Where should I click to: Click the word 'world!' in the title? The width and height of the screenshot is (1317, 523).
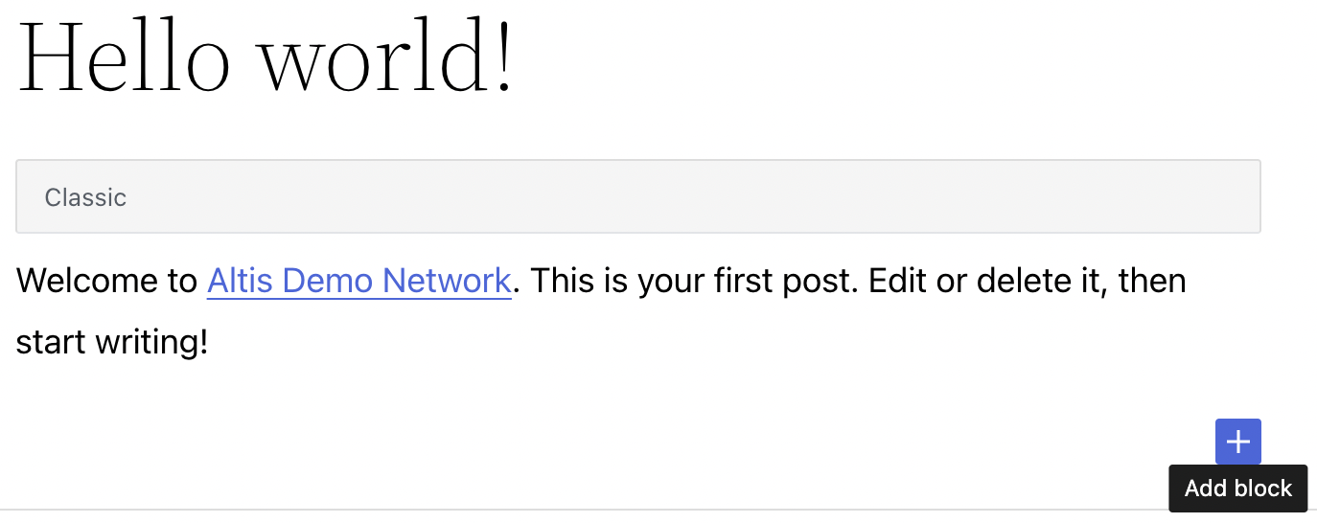(x=387, y=55)
